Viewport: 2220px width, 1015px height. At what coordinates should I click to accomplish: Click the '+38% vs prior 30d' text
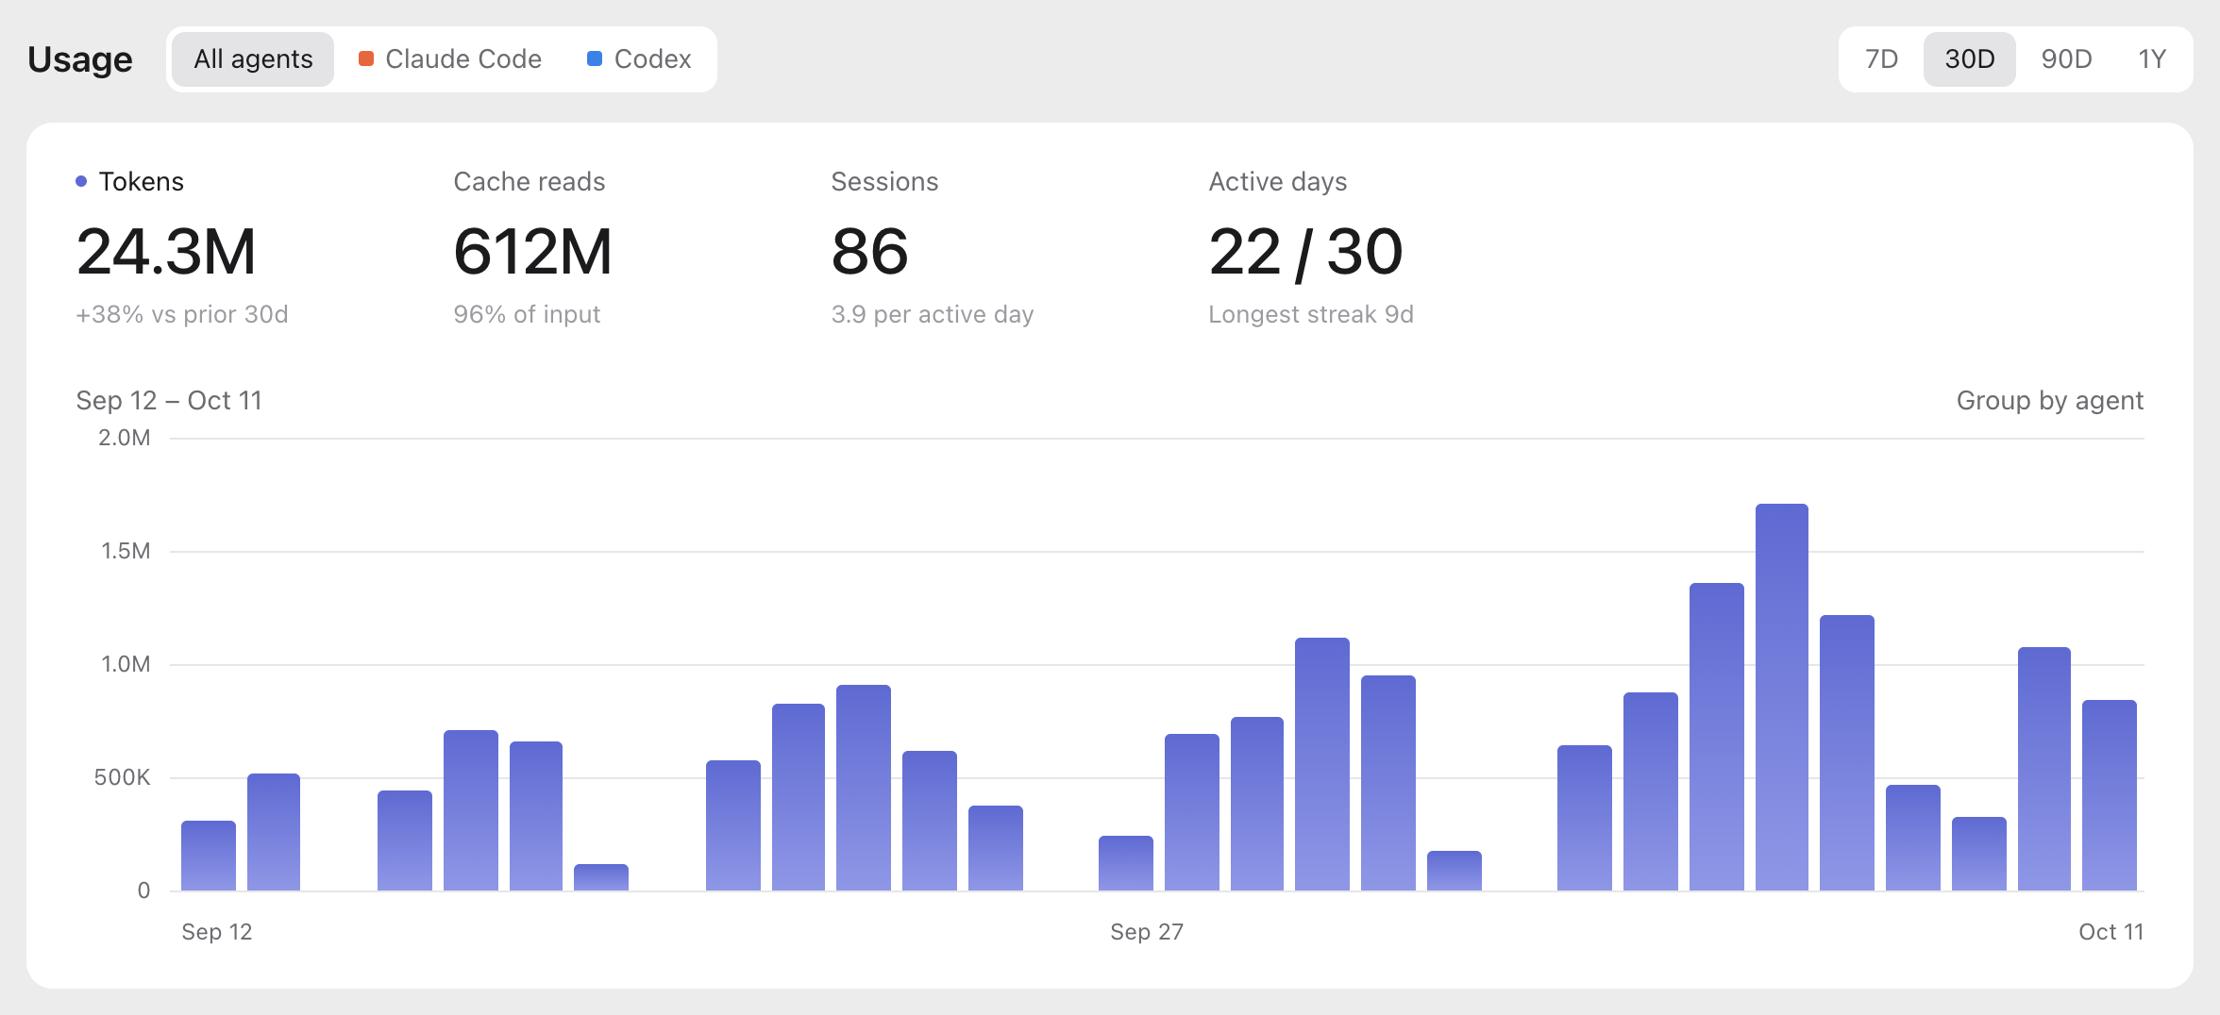(182, 314)
